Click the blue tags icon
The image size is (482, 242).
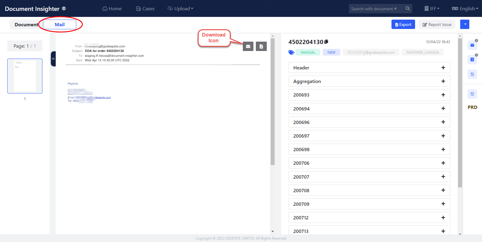[x=291, y=53]
